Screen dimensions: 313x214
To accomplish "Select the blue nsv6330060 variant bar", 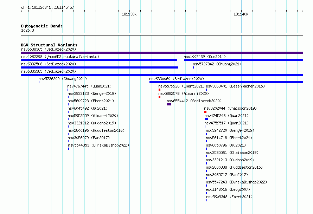I will click(226, 82).
